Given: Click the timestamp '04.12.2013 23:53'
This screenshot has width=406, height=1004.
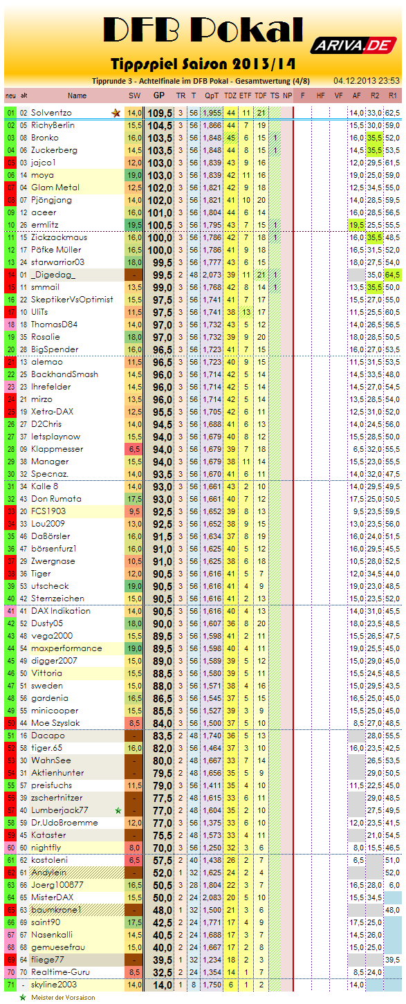Looking at the screenshot, I should tap(365, 81).
